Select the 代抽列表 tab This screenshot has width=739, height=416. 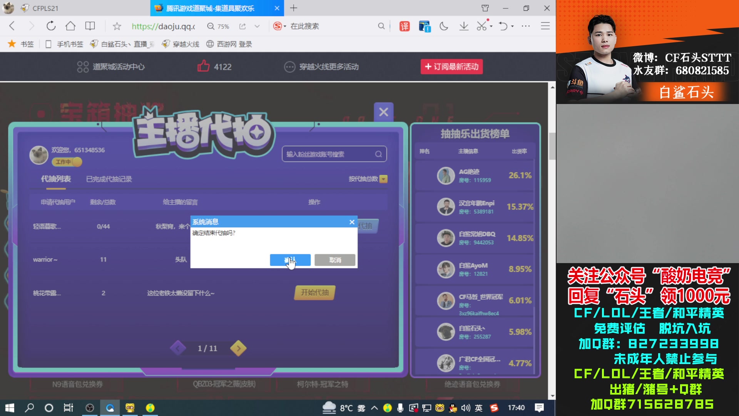click(56, 179)
